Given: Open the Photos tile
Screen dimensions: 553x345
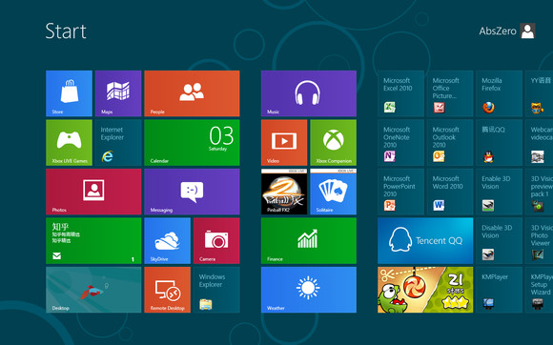Looking at the screenshot, I should tap(93, 192).
